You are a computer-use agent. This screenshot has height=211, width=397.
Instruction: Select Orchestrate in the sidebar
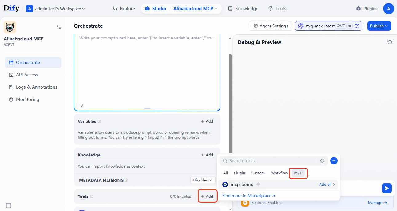coord(33,63)
